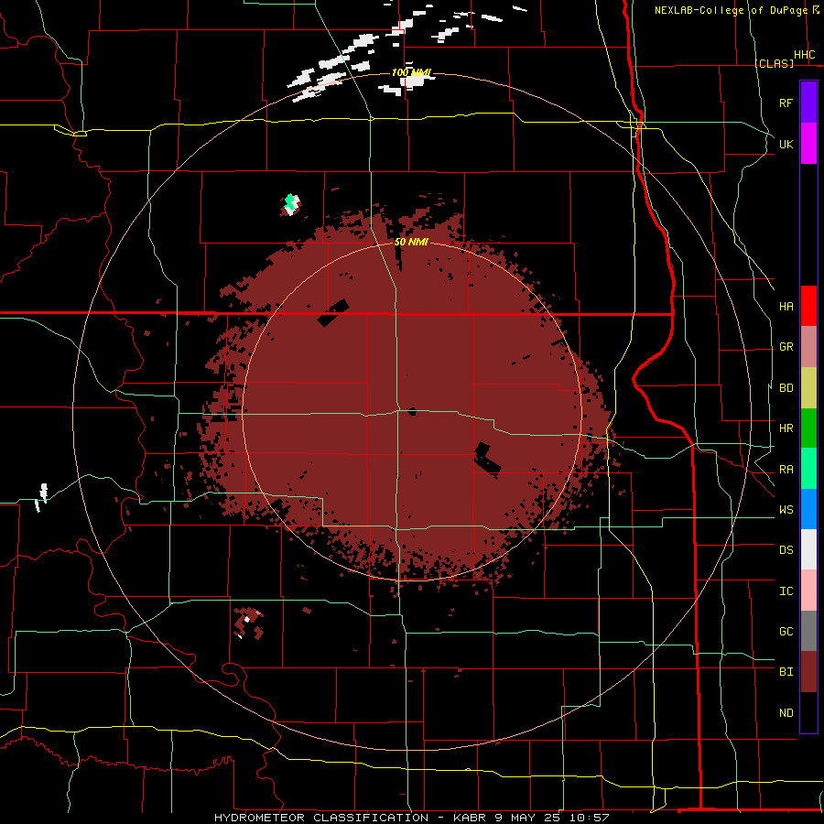824x824 pixels.
Task: Click the green rain echo northwest of radar
Action: [289, 201]
